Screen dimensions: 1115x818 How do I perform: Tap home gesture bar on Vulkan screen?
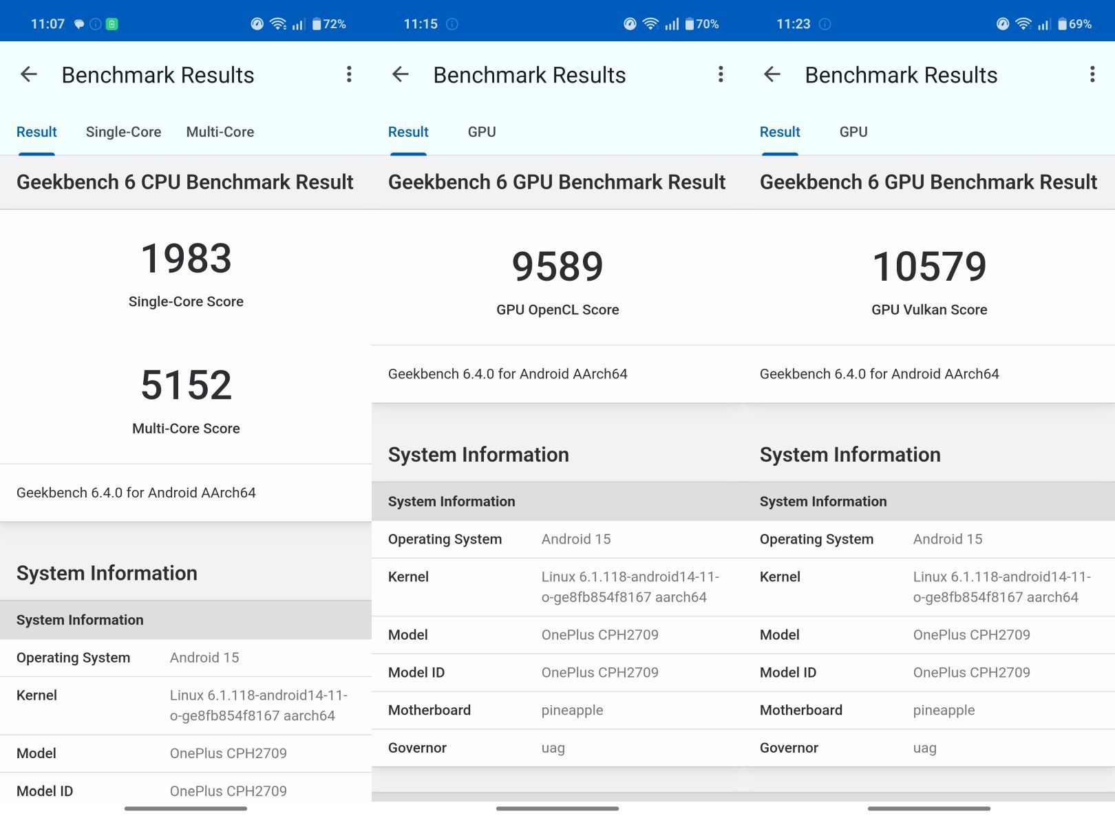929,808
